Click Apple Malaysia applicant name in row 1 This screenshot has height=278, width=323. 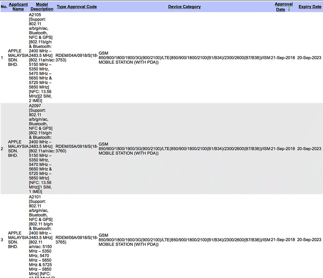tap(18, 58)
